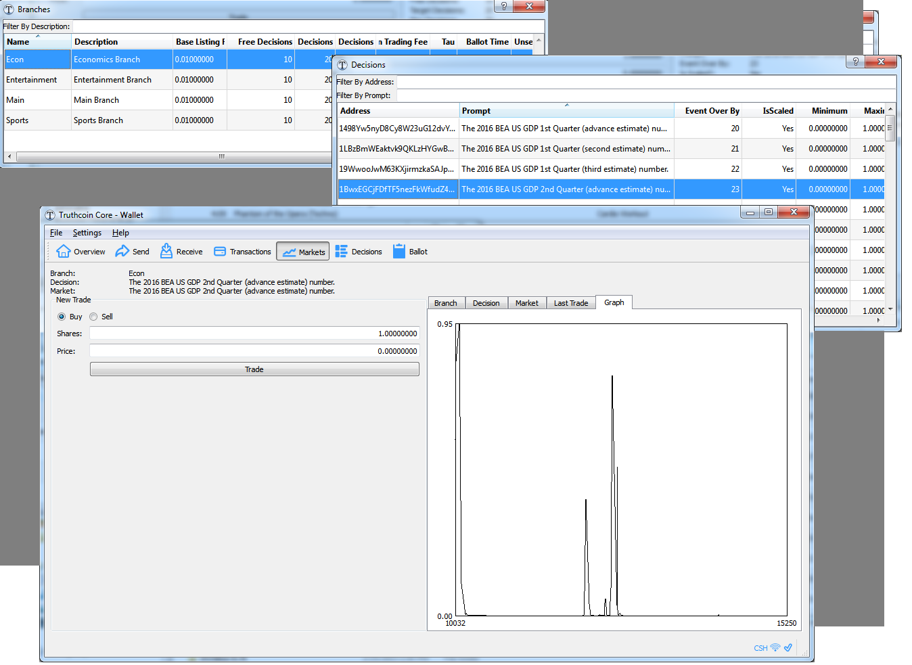The image size is (912, 665).
Task: Select the Markets toolbar button
Action: tap(303, 252)
